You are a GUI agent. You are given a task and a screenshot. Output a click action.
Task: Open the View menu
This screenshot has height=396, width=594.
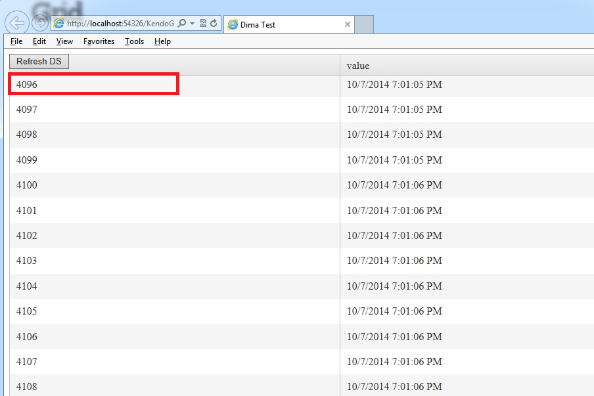click(64, 41)
